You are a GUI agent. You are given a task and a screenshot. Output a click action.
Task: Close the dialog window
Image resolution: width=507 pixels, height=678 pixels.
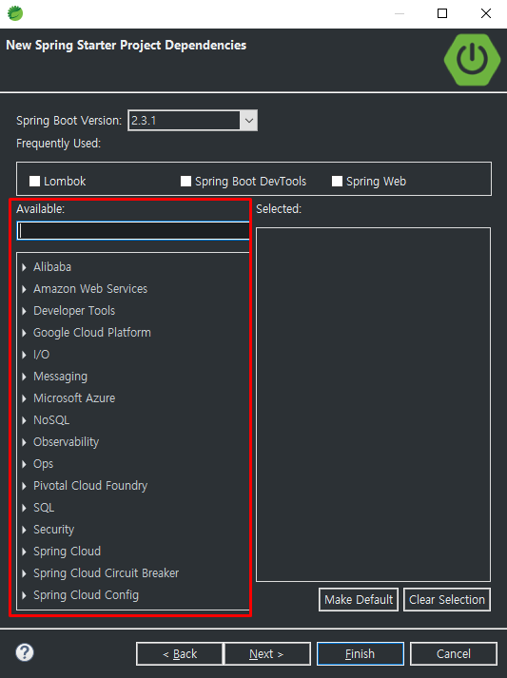486,13
